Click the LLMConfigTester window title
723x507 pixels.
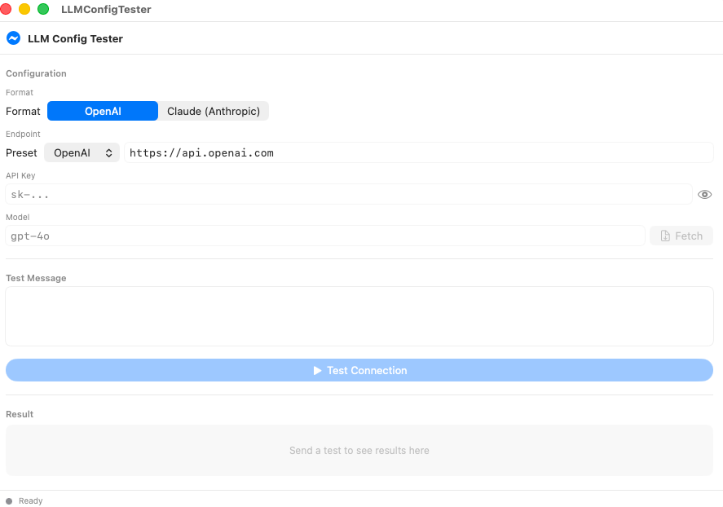coord(106,9)
